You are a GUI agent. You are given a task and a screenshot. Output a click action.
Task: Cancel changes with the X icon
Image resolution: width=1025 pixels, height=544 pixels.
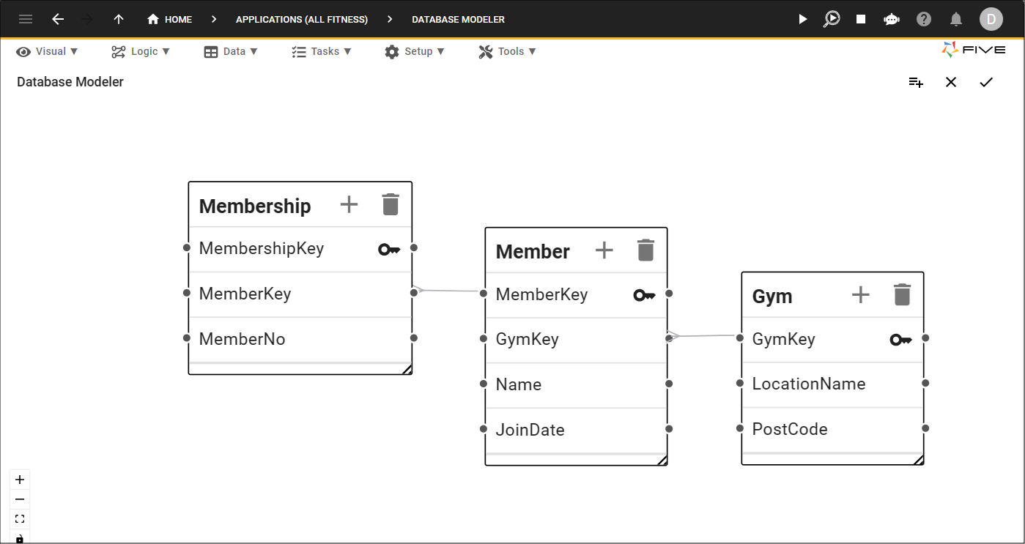tap(951, 82)
